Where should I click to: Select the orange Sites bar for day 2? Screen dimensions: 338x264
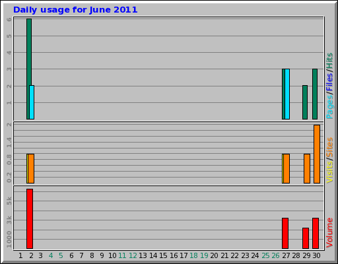point(31,168)
